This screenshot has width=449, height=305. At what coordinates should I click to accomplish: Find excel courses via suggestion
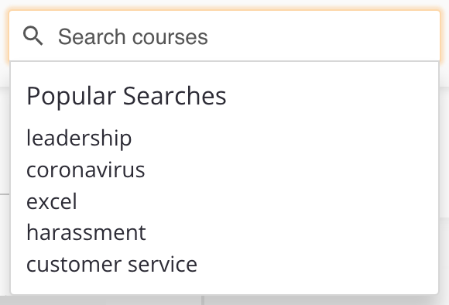click(x=52, y=201)
